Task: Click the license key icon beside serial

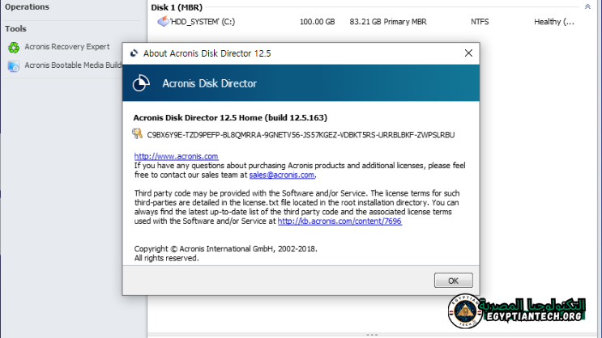Action: pyautogui.click(x=137, y=133)
